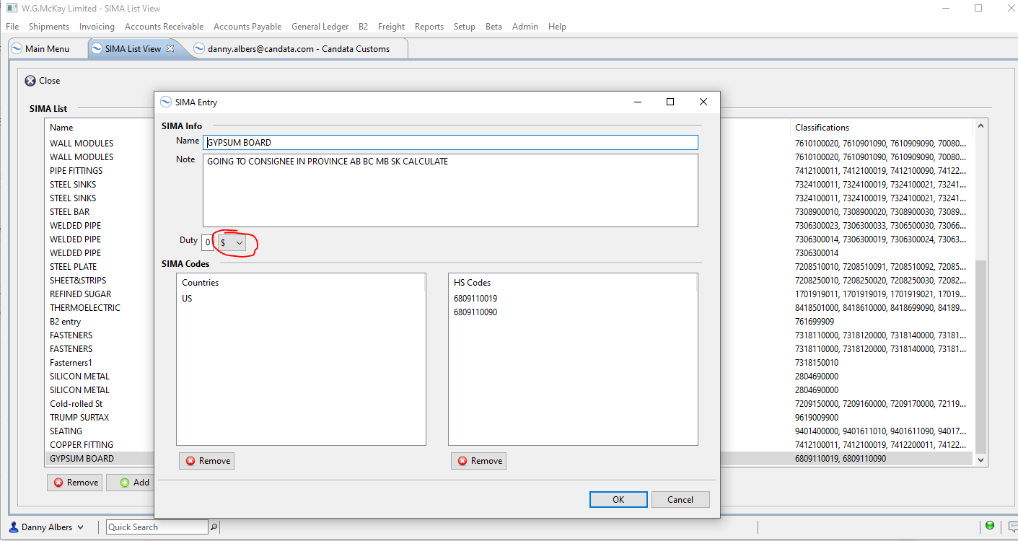Select HS code 6809110090 in list

[x=475, y=312]
